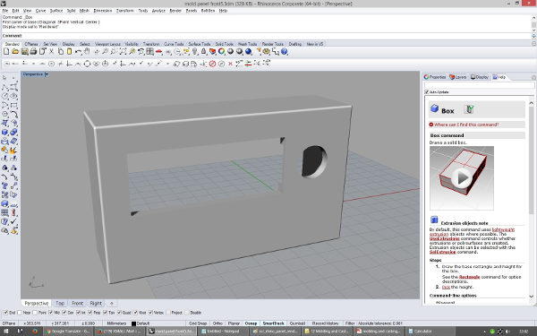
Task: Open the Render menu
Action: [175, 11]
